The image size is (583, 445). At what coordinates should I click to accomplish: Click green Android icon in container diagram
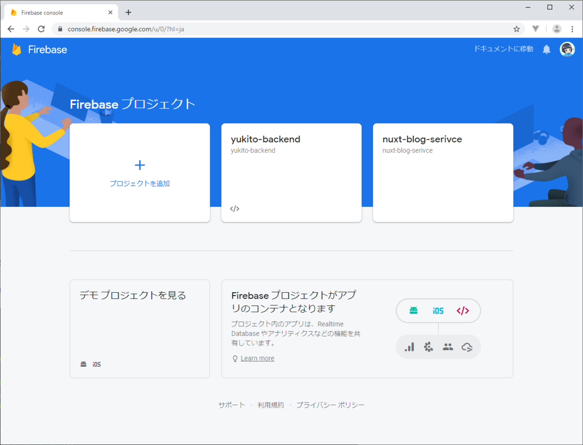coord(413,310)
